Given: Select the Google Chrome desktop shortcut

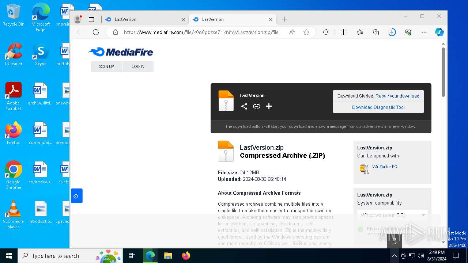Looking at the screenshot, I should pyautogui.click(x=14, y=175).
